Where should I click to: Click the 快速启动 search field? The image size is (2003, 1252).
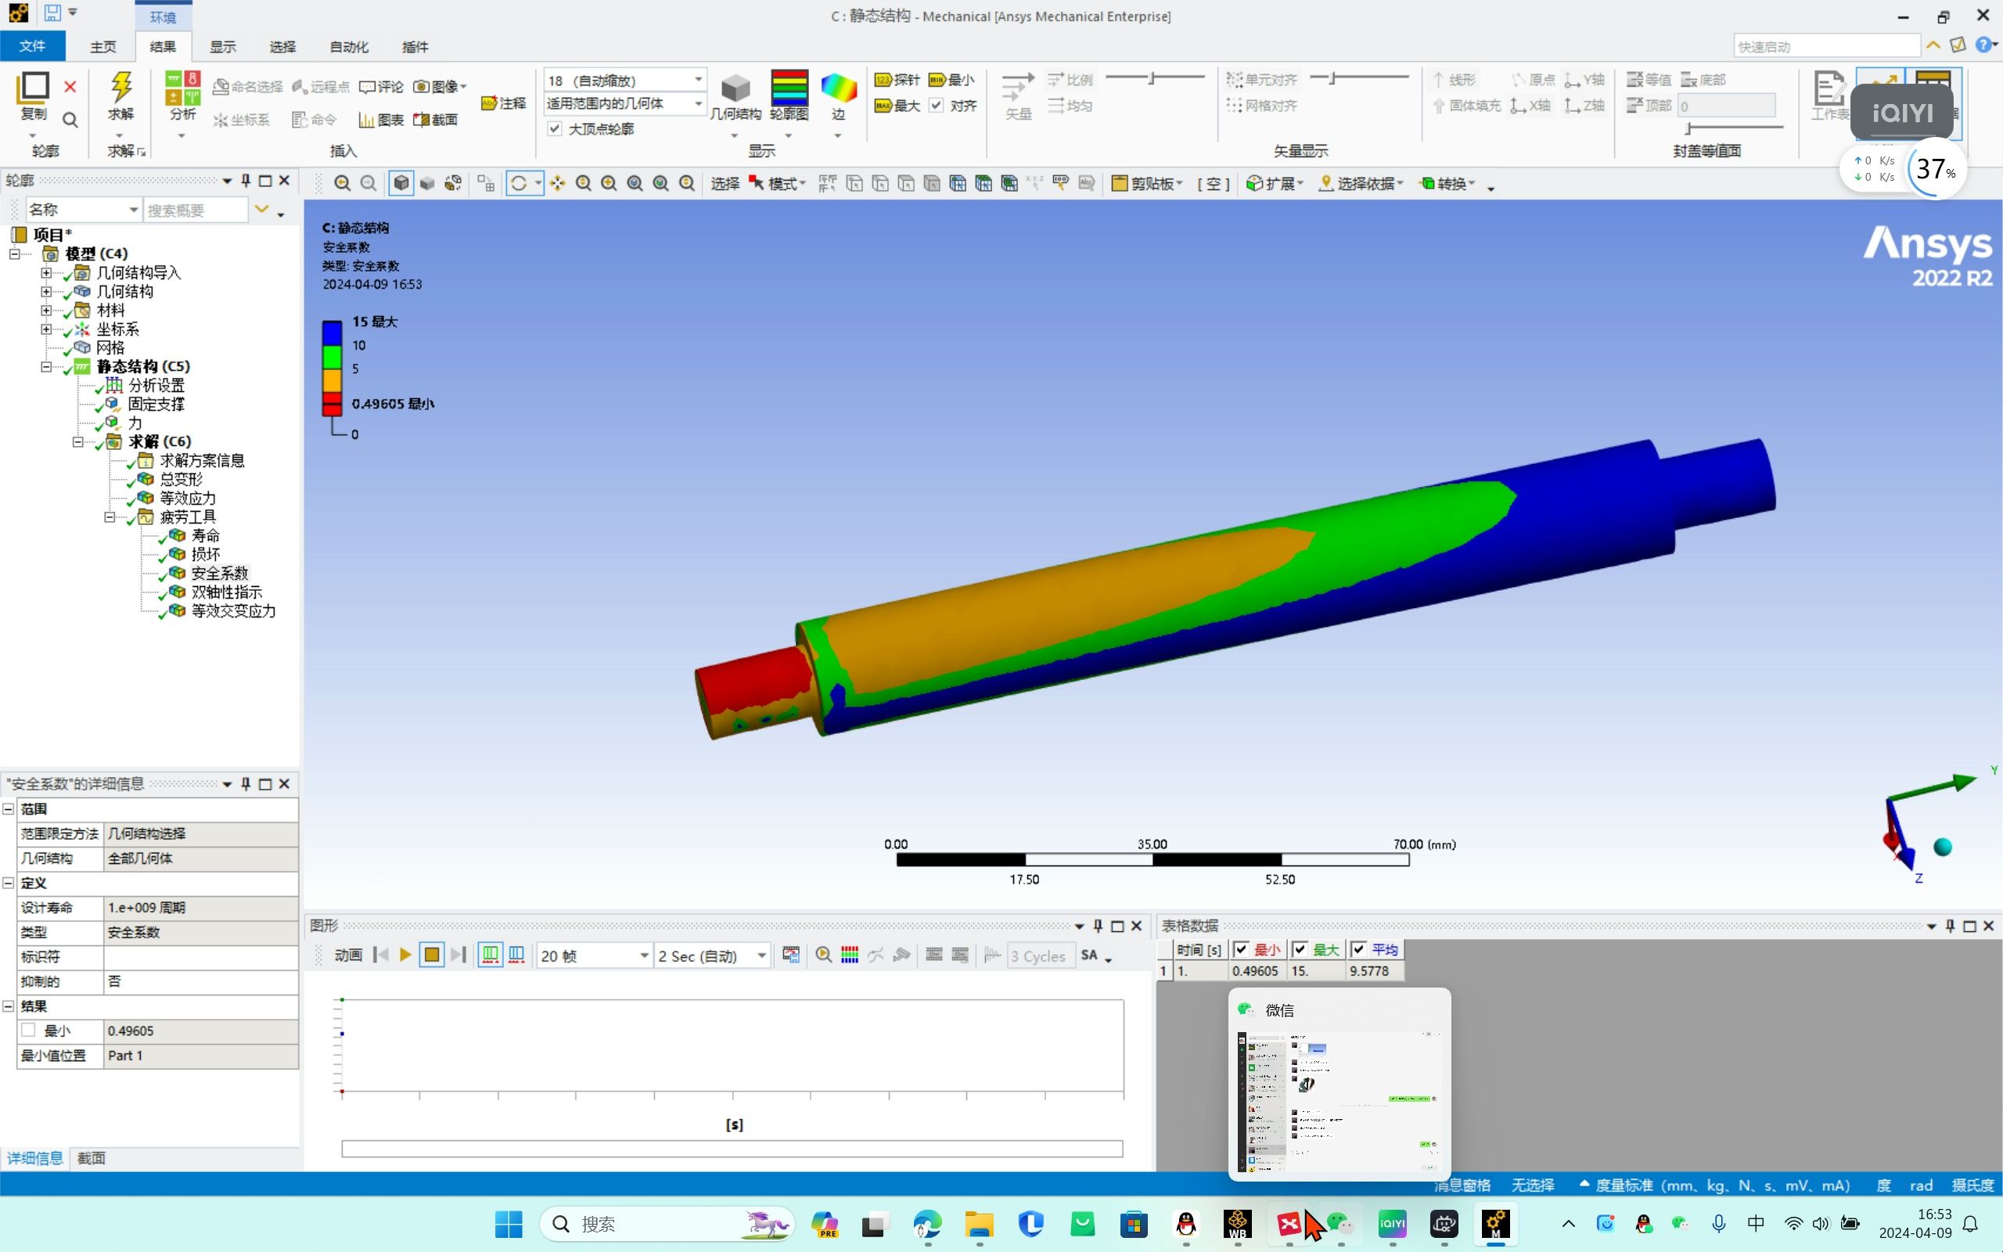1827,46
